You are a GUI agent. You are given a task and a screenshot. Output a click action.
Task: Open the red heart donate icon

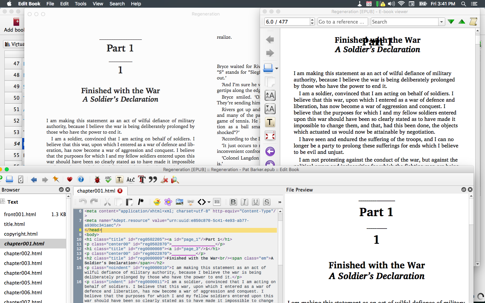pyautogui.click(x=70, y=179)
